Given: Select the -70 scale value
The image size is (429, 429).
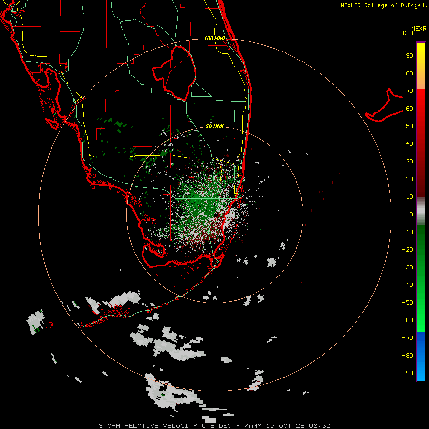Looking at the screenshot, I should pyautogui.click(x=408, y=338).
